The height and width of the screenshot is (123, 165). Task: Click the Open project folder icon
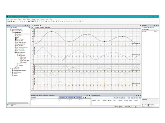pos(9,21)
